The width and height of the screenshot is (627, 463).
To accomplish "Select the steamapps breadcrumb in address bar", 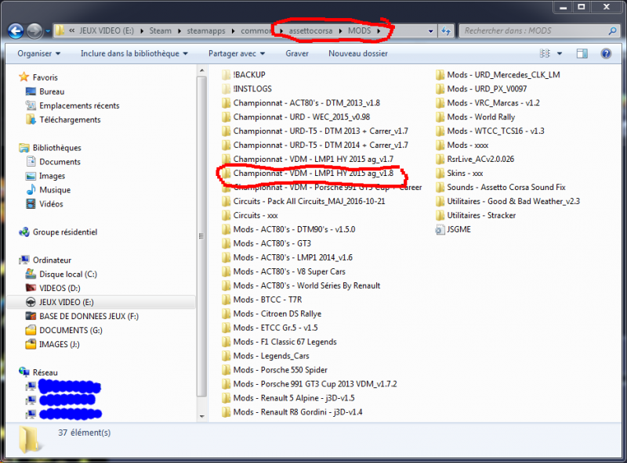I will pos(206,31).
